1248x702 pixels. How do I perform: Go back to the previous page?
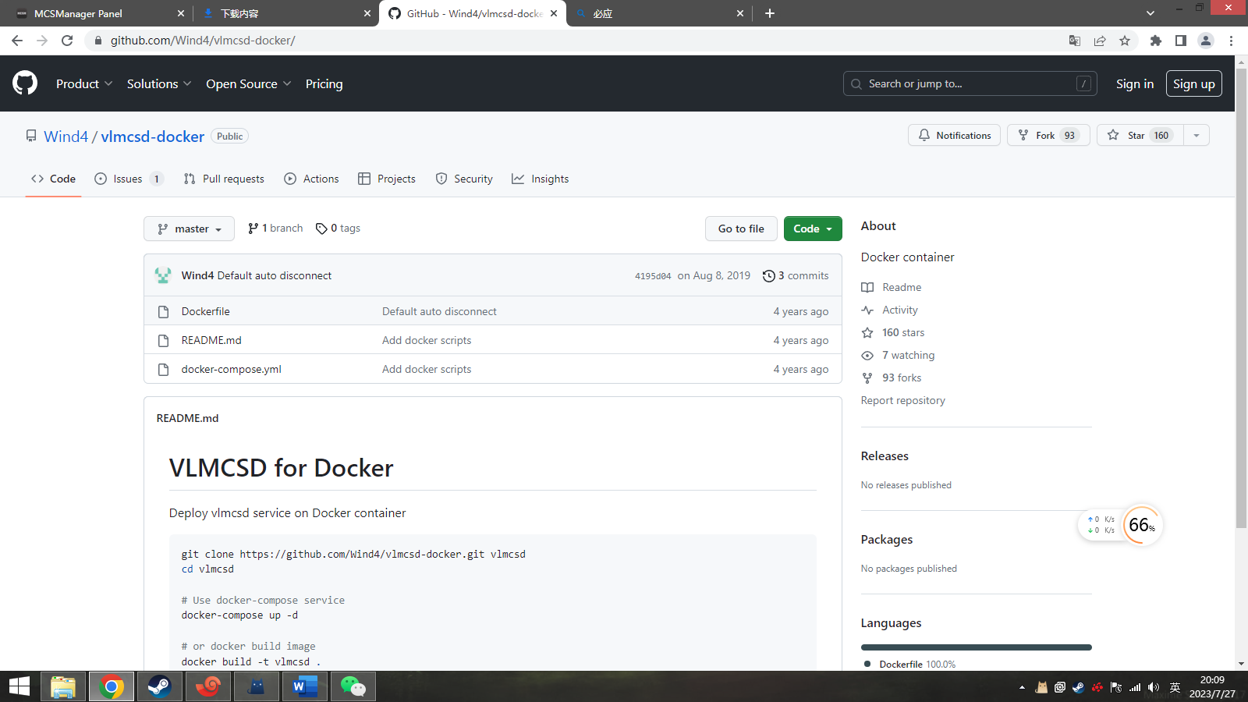point(17,41)
